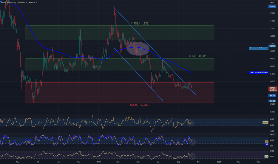The image size is (278, 164).
Task: Click the 2023 label on the time axis
Action: click(98, 162)
